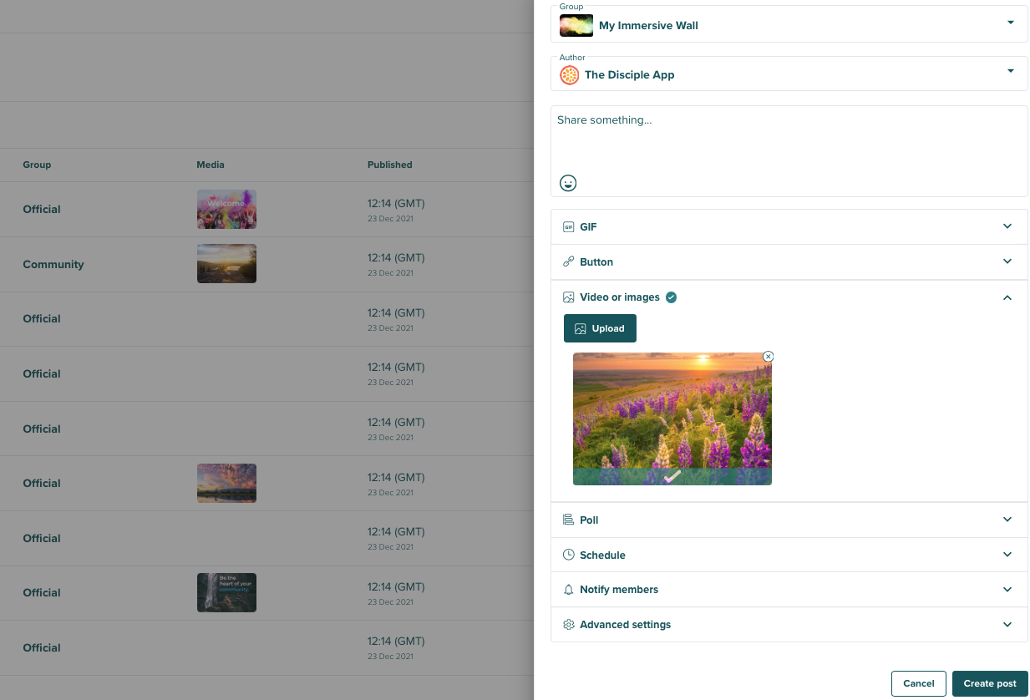Expand the Notify members section chevron

tap(1007, 590)
